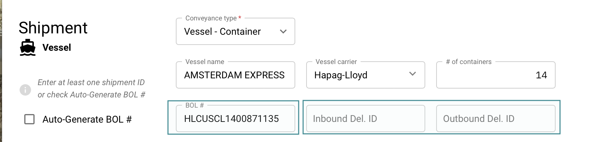Click the bold Vessel label
The width and height of the screenshot is (611, 142).
point(57,48)
